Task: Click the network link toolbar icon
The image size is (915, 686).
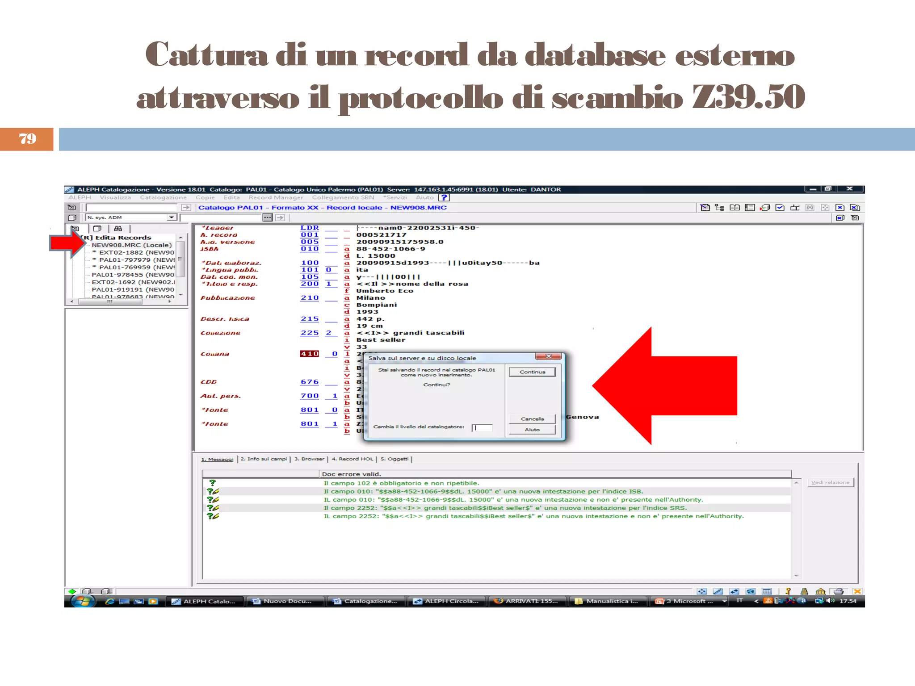Action: coord(795,207)
